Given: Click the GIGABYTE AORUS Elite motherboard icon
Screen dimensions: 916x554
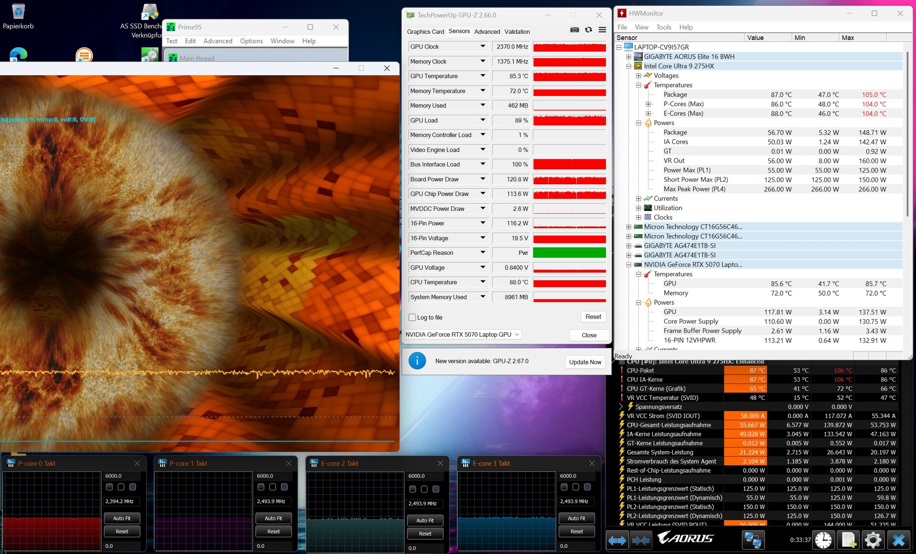Looking at the screenshot, I should point(638,56).
